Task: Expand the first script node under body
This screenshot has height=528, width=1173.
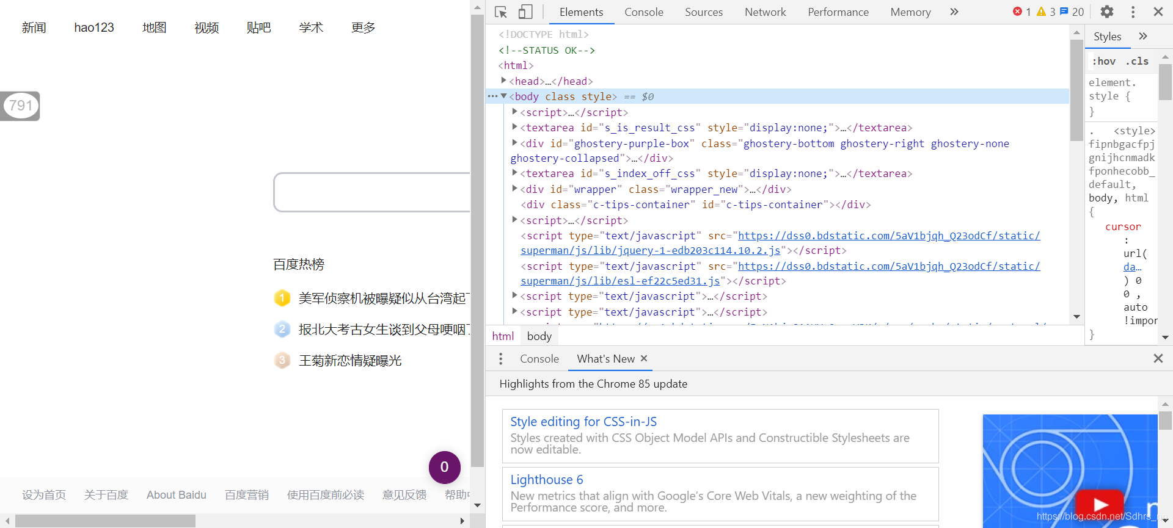Action: tap(514, 112)
